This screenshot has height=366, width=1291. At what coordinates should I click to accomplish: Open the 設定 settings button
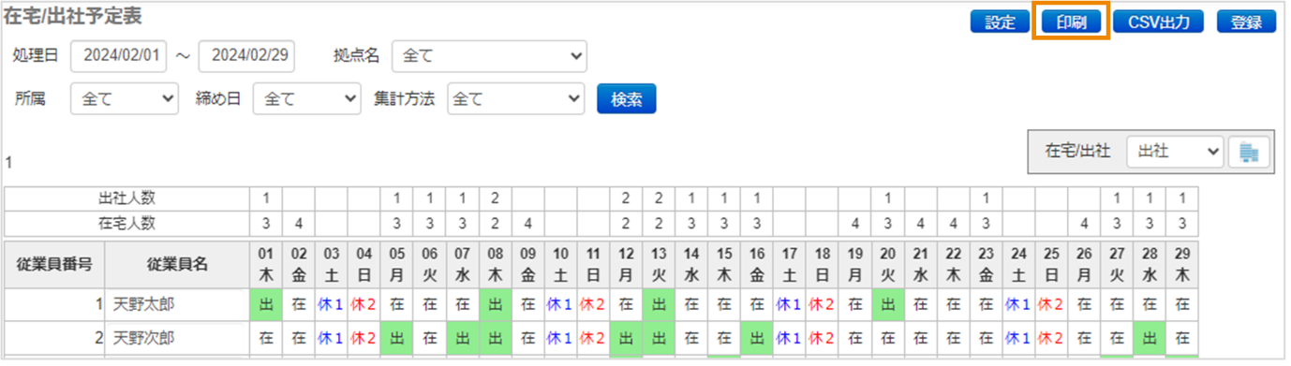pos(1000,22)
